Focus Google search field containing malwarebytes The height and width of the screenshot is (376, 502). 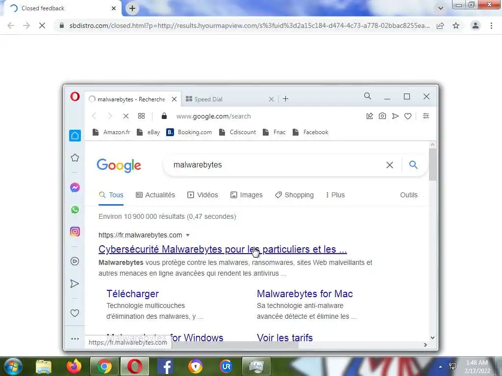(x=276, y=165)
